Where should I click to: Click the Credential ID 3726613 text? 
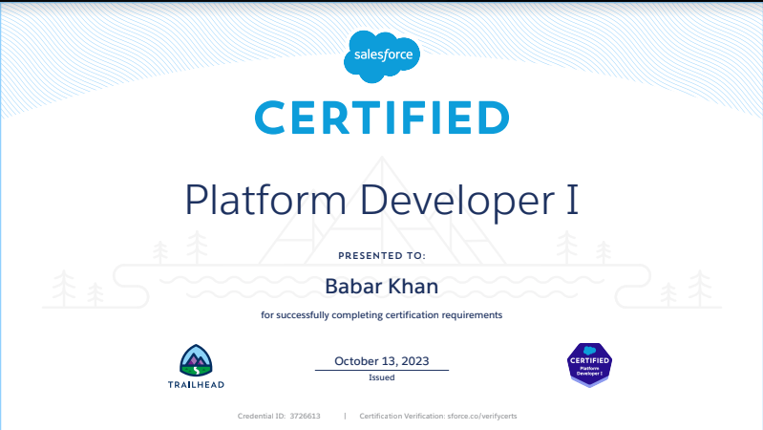(x=279, y=416)
